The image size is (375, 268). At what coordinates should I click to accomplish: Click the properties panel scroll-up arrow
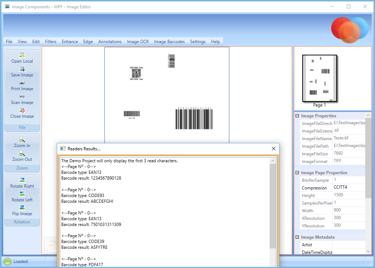pos(368,115)
